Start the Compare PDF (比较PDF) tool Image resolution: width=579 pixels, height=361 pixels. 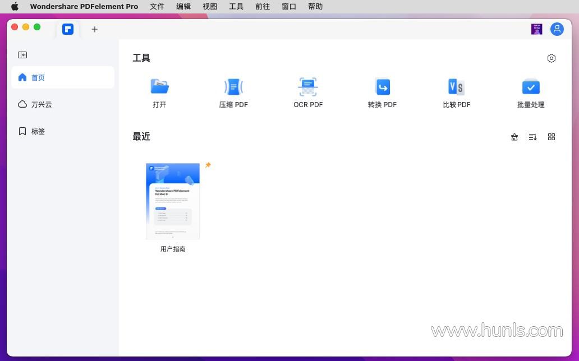(x=456, y=87)
